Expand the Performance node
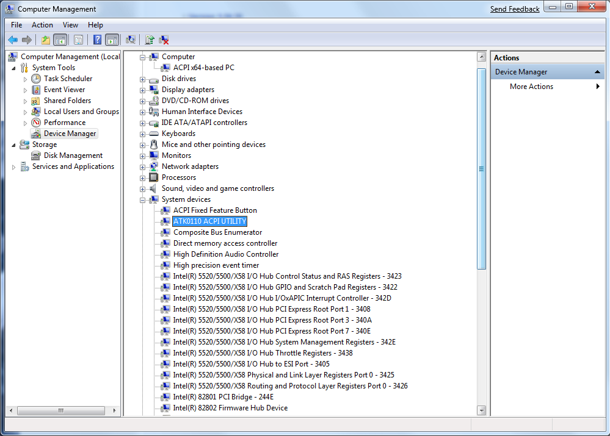Viewport: 610px width, 436px height. 25,123
